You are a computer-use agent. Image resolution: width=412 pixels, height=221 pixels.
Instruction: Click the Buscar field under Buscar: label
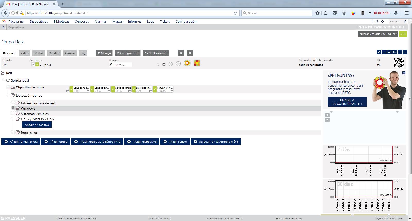tap(121, 65)
